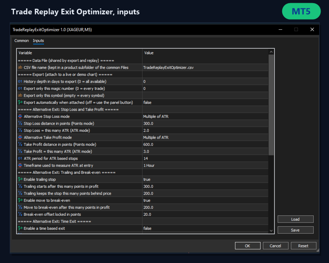Click the double icon beside Break-even offset locked
329x263 pixels.
[20, 214]
